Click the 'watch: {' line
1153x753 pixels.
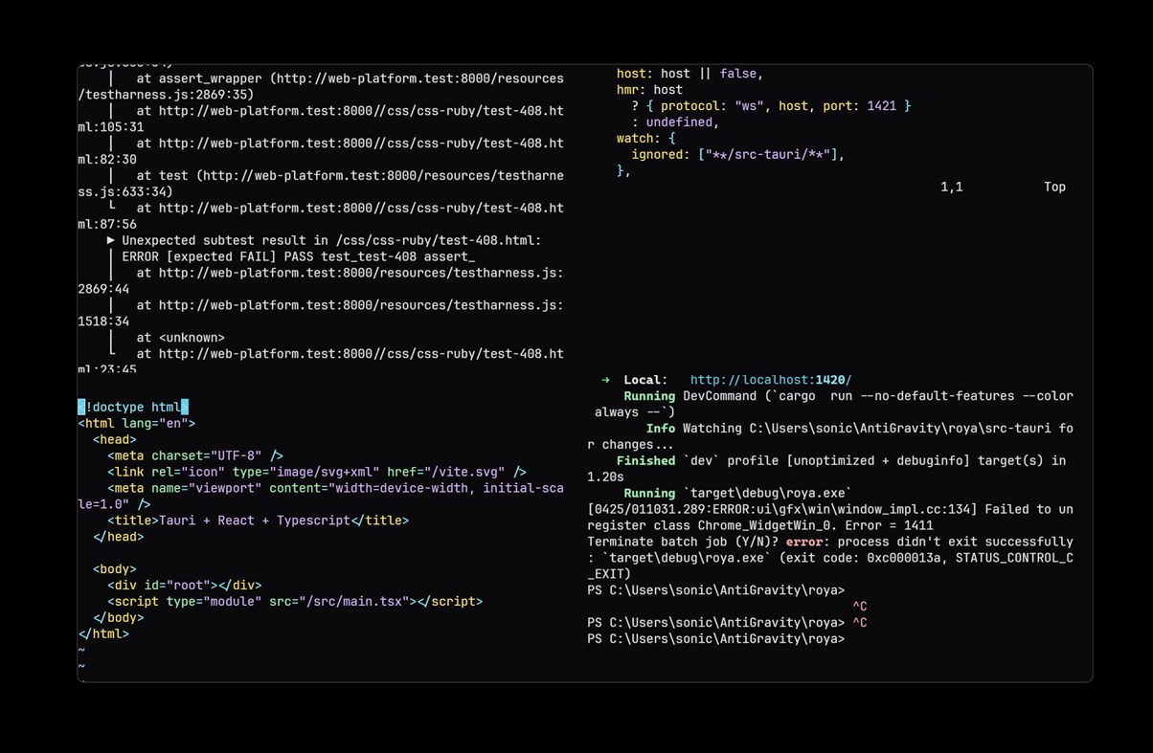(645, 139)
